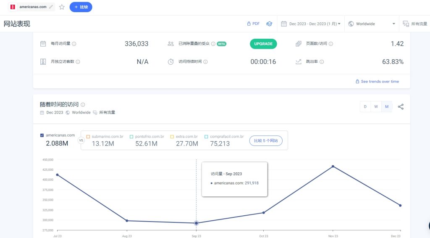Select the Dec 23 data point

pyautogui.click(x=400, y=206)
